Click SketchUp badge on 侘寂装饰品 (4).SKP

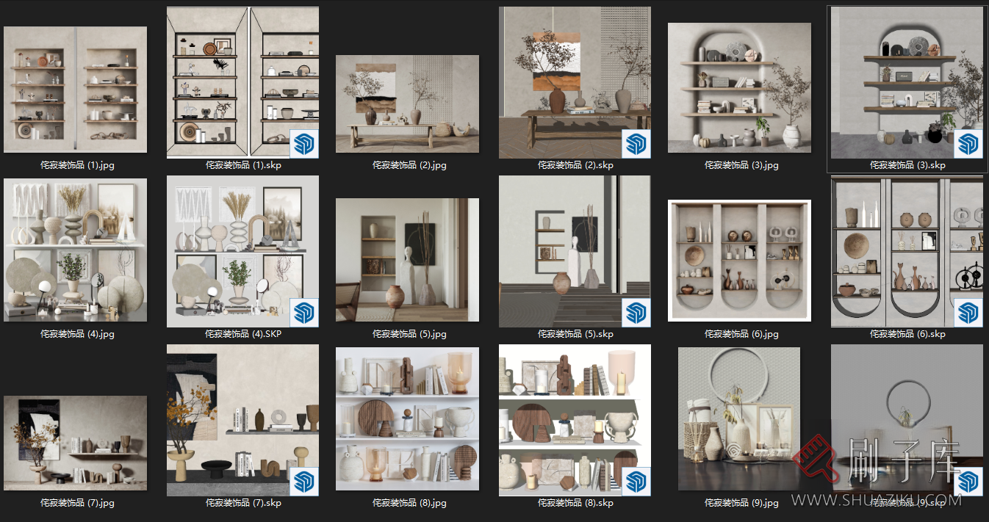pyautogui.click(x=303, y=312)
